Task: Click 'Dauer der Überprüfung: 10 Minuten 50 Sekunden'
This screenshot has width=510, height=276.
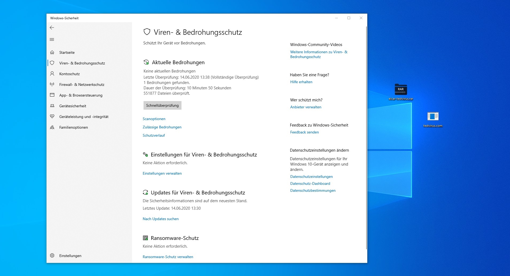Action: (x=187, y=88)
